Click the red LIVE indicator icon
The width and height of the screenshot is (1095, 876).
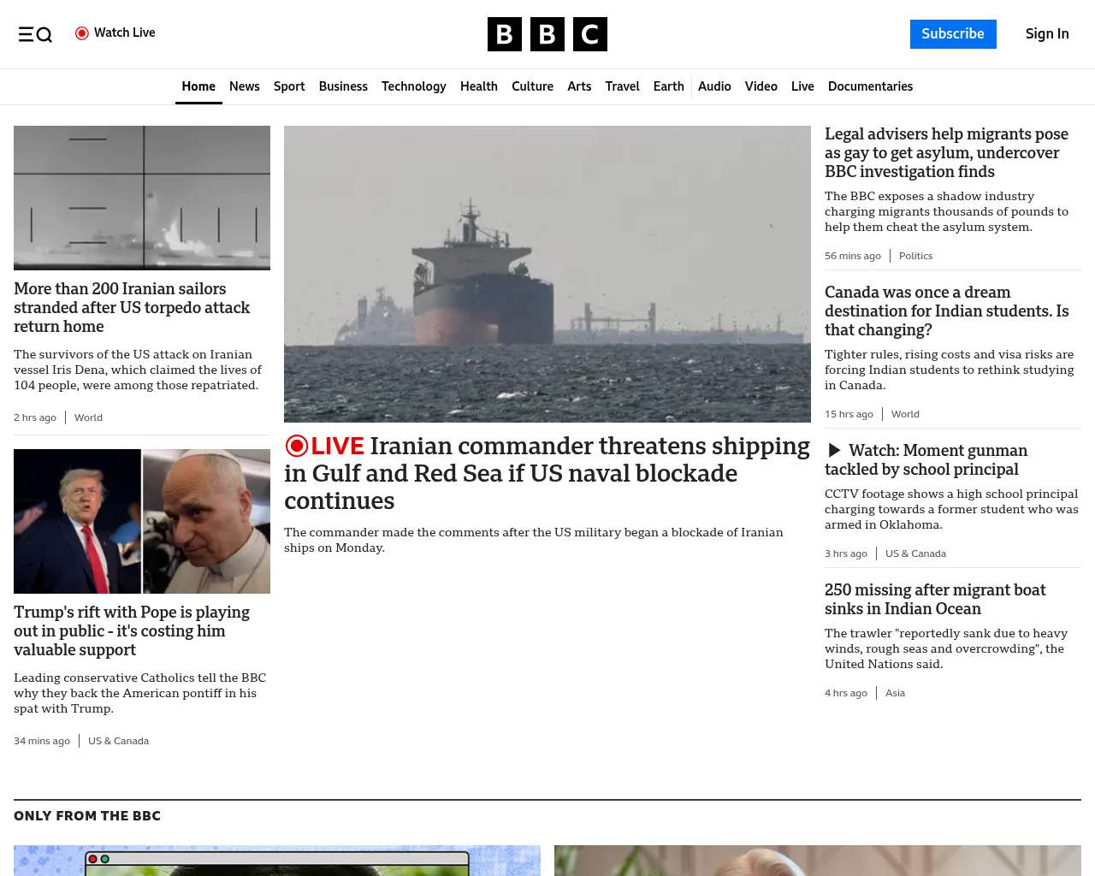coord(297,446)
